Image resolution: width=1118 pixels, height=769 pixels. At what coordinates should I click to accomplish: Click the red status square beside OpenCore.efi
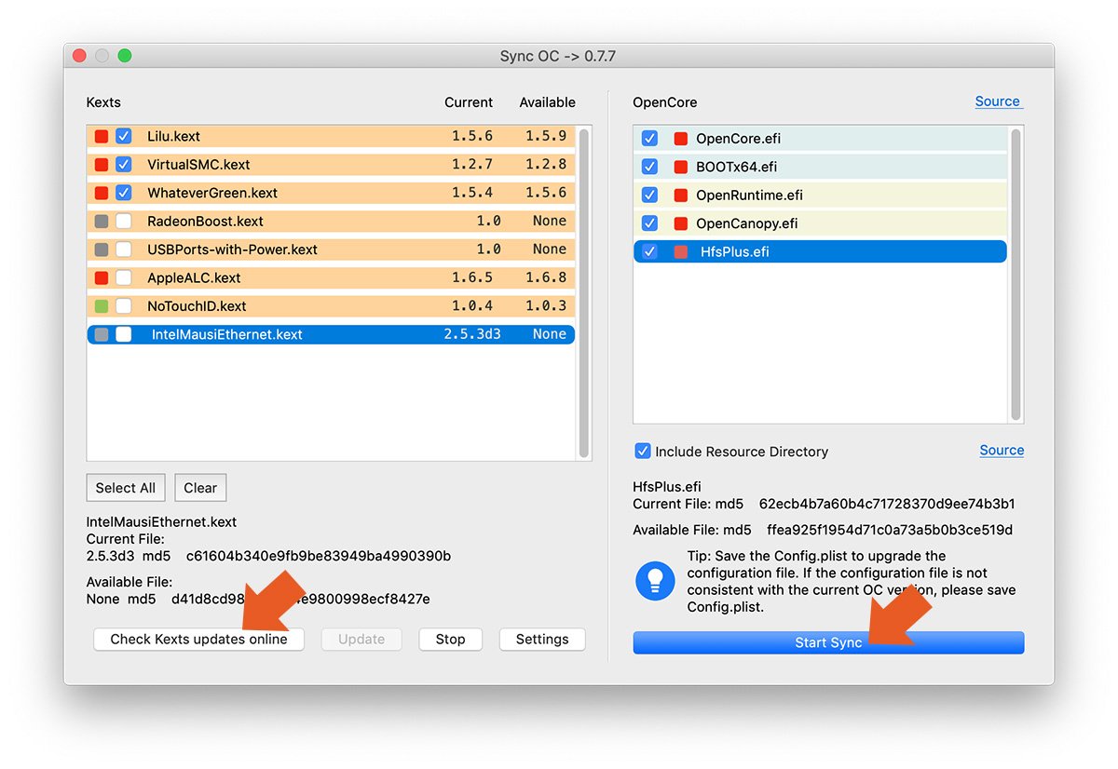point(680,139)
